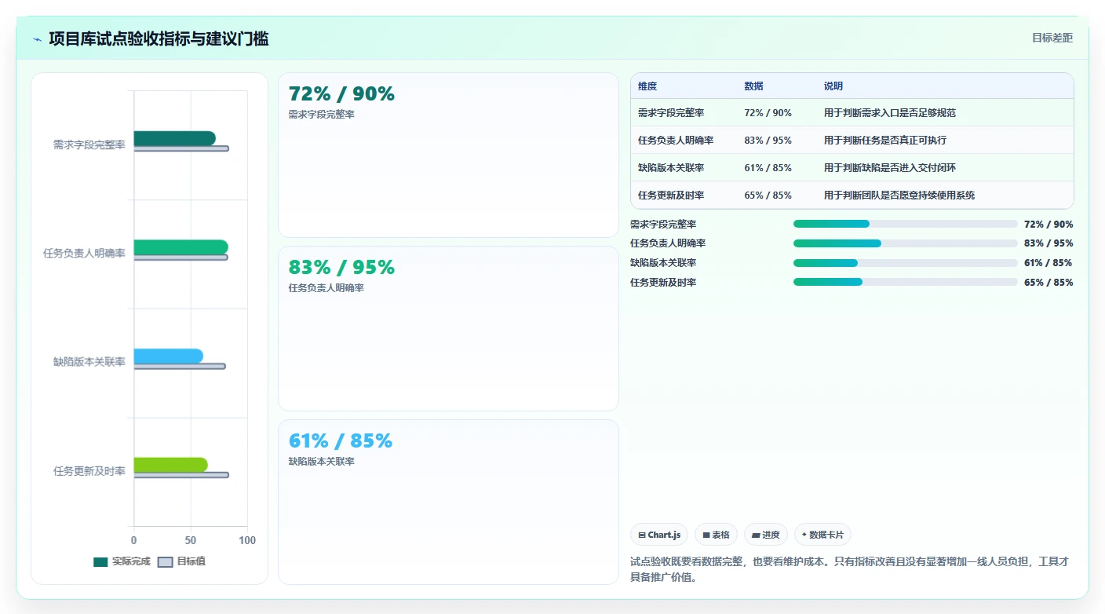Click the 目标差距 label in header

[1052, 38]
